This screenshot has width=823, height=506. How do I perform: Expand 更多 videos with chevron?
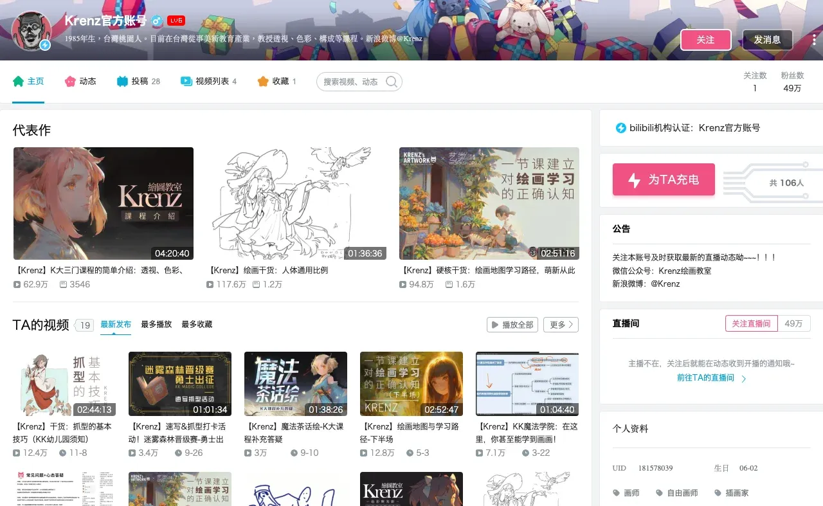click(x=561, y=325)
